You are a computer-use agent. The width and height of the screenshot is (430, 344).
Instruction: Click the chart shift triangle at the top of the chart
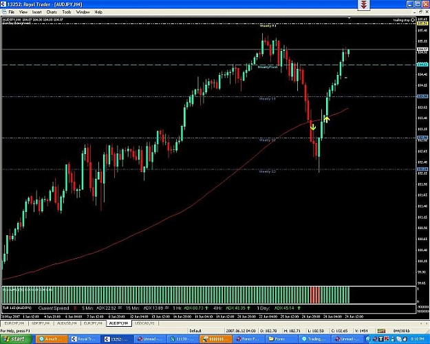[349, 18]
